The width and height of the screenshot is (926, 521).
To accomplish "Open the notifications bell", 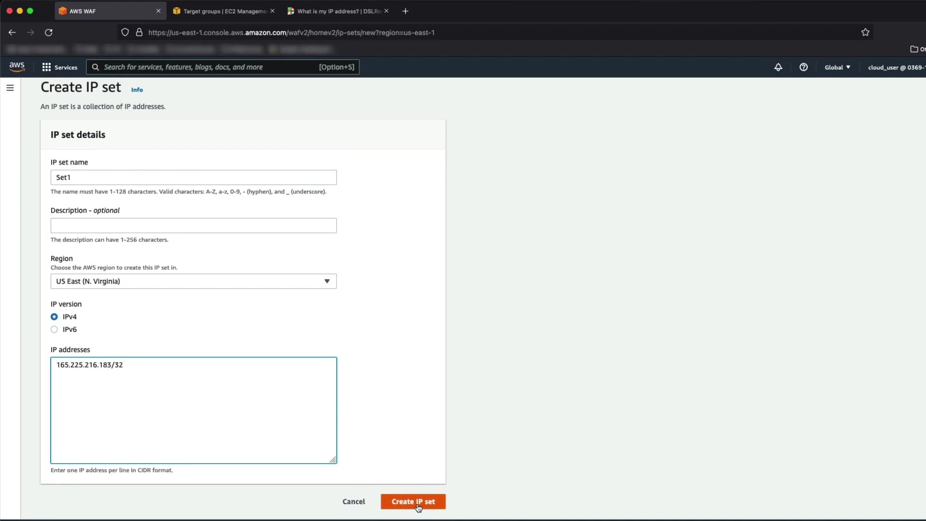I will click(778, 67).
